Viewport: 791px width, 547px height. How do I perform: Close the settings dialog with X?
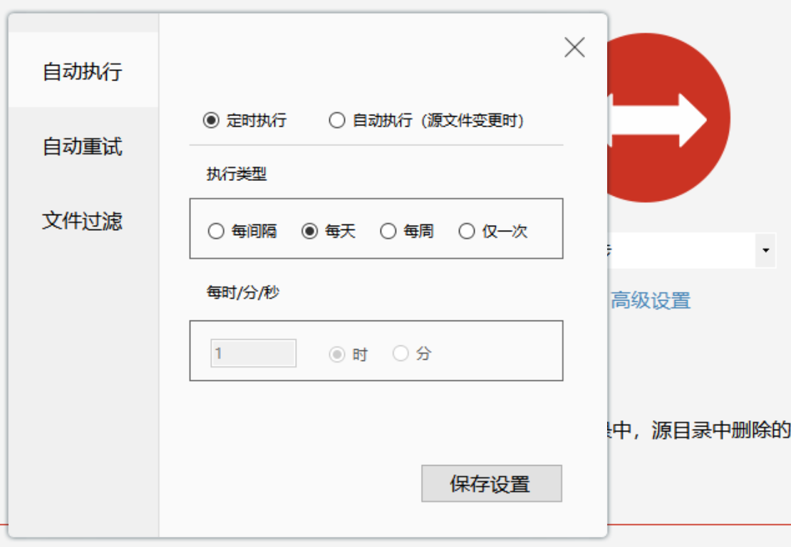click(x=574, y=48)
